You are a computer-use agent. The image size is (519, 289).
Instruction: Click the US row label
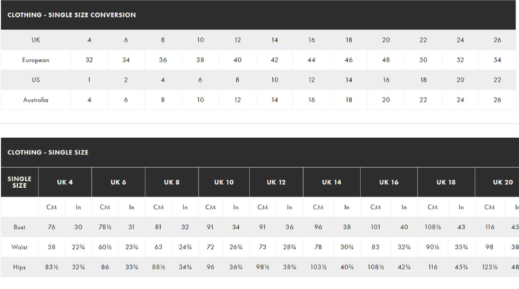35,80
